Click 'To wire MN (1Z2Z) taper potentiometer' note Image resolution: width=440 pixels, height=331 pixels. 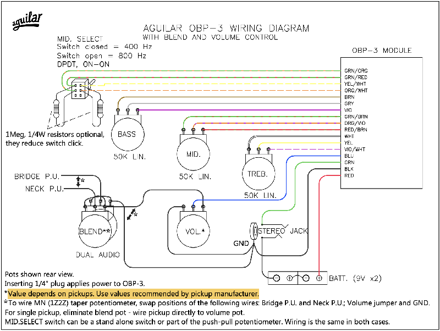pyautogui.click(x=217, y=303)
